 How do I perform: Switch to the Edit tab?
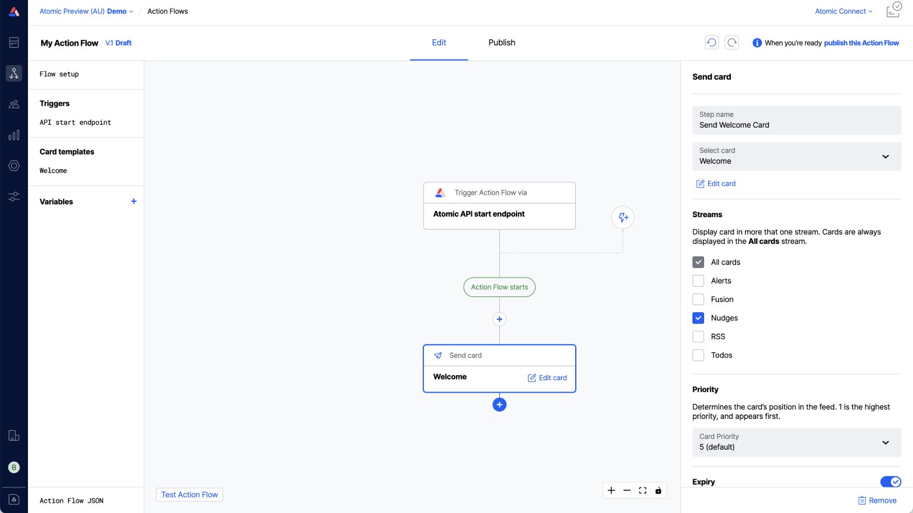tap(439, 43)
